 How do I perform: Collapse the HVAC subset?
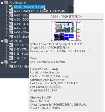point(2,63)
